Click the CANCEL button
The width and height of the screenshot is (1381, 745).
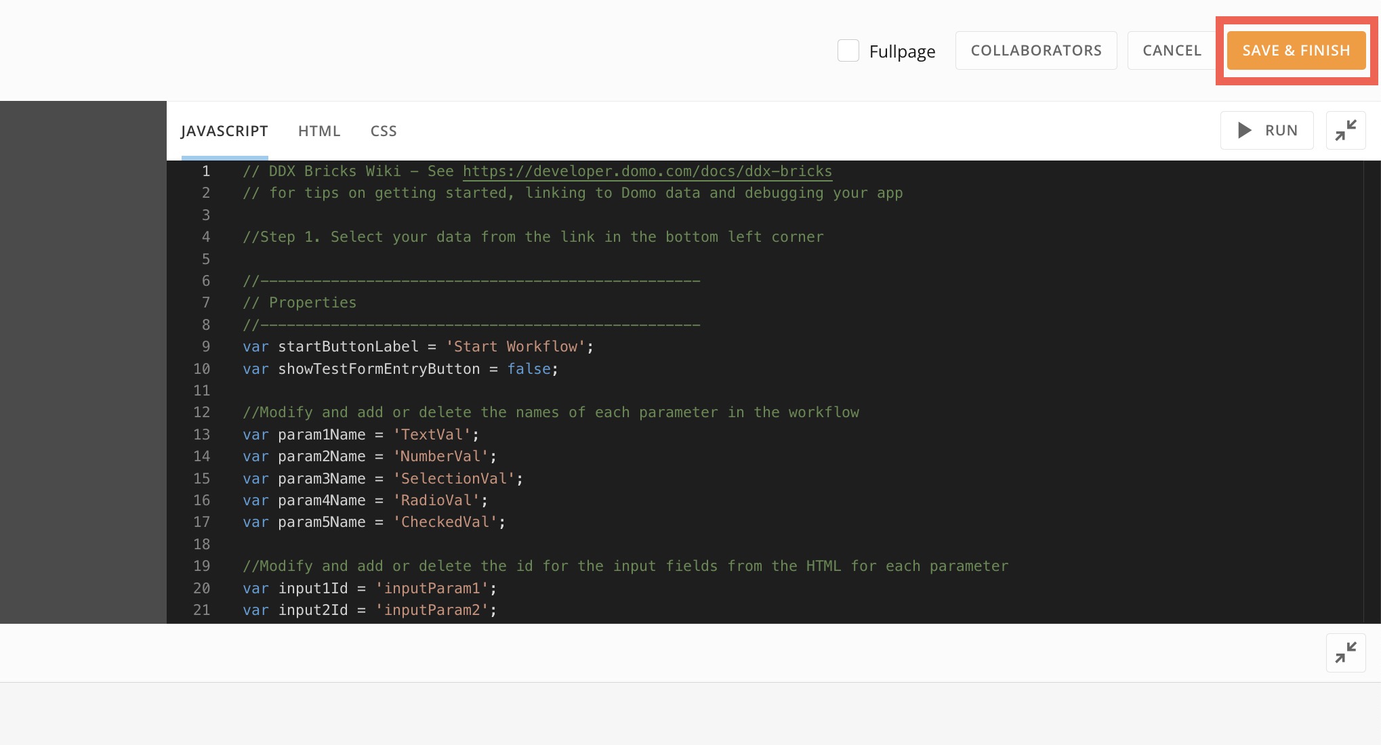1171,50
